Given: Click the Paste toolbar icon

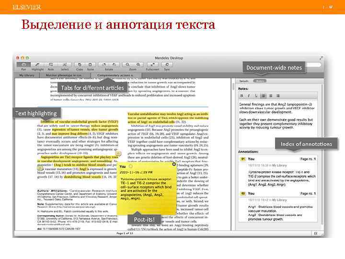Looking at the screenshot, I should pyautogui.click(x=90, y=65).
